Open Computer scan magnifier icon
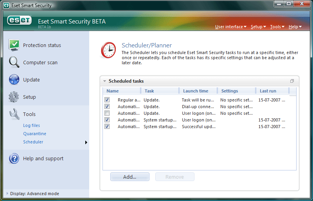The height and width of the screenshot is (201, 313). point(14,62)
